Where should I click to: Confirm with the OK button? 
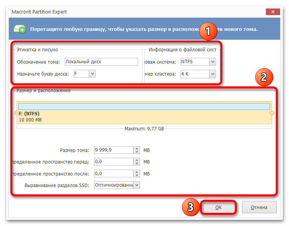[x=218, y=207]
